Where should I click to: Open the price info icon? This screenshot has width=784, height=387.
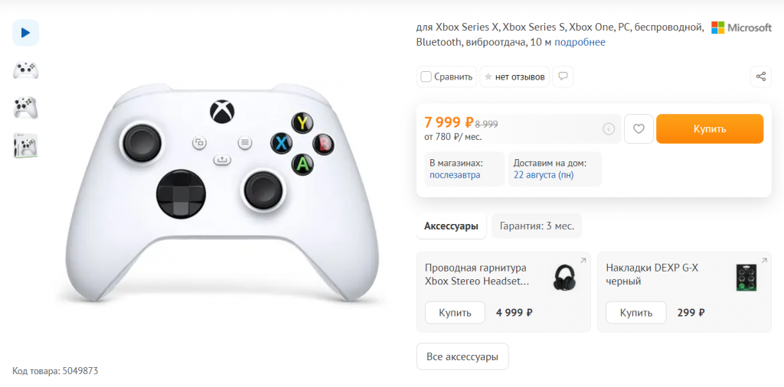[609, 128]
